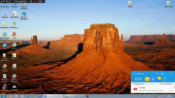Image resolution: width=175 pixels, height=98 pixels.
Task: Open the recording bar dropdown arrow
Action: (2, 1)
